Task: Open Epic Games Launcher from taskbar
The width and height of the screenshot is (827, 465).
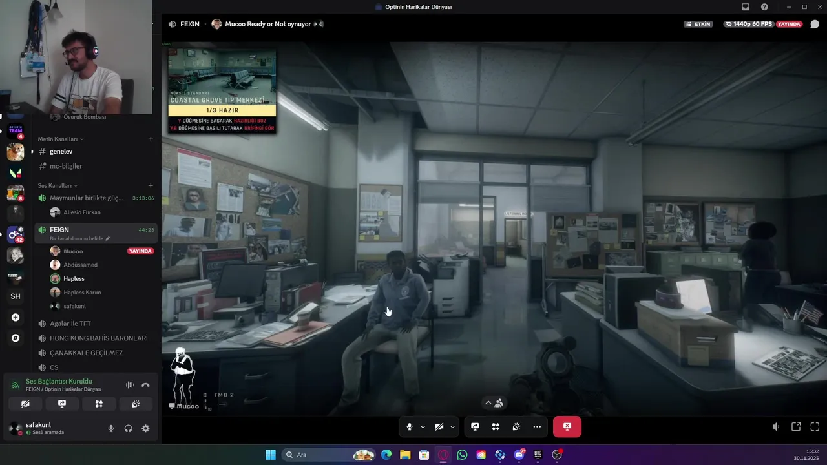Action: coord(538,455)
